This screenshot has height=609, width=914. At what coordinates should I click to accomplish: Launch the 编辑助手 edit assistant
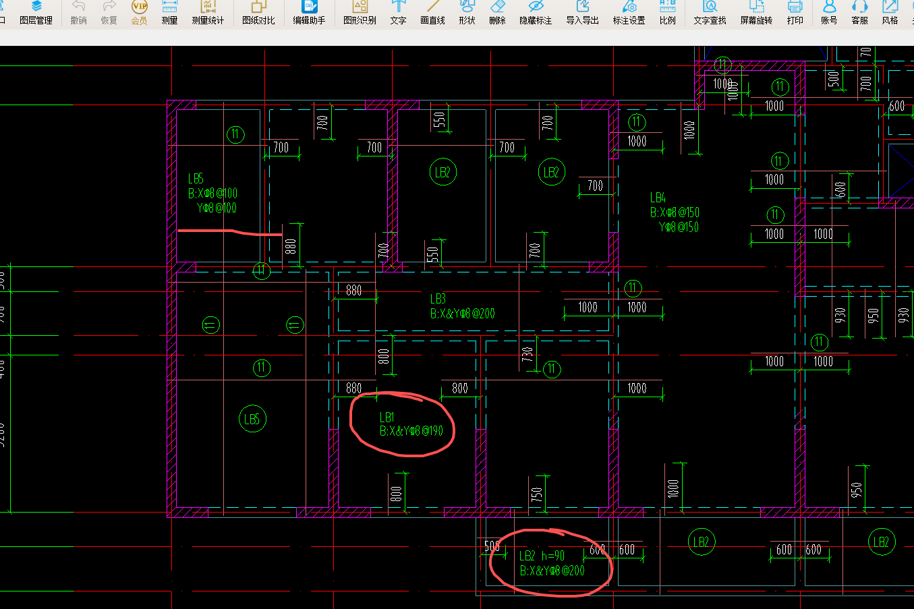(309, 13)
